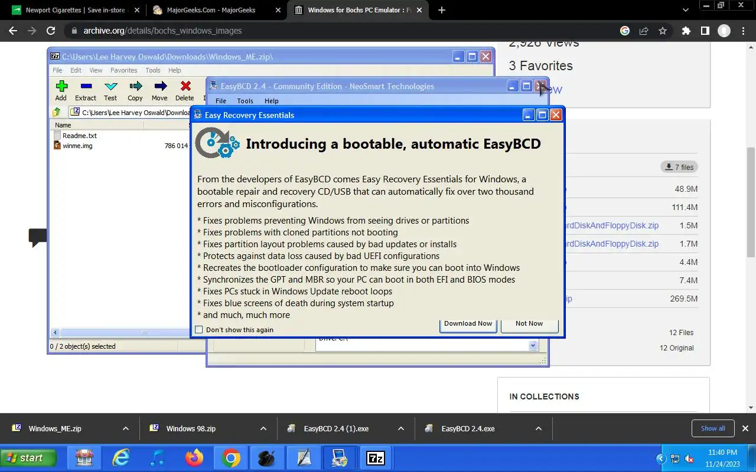Open the Windows 98.zip download item

191,429
